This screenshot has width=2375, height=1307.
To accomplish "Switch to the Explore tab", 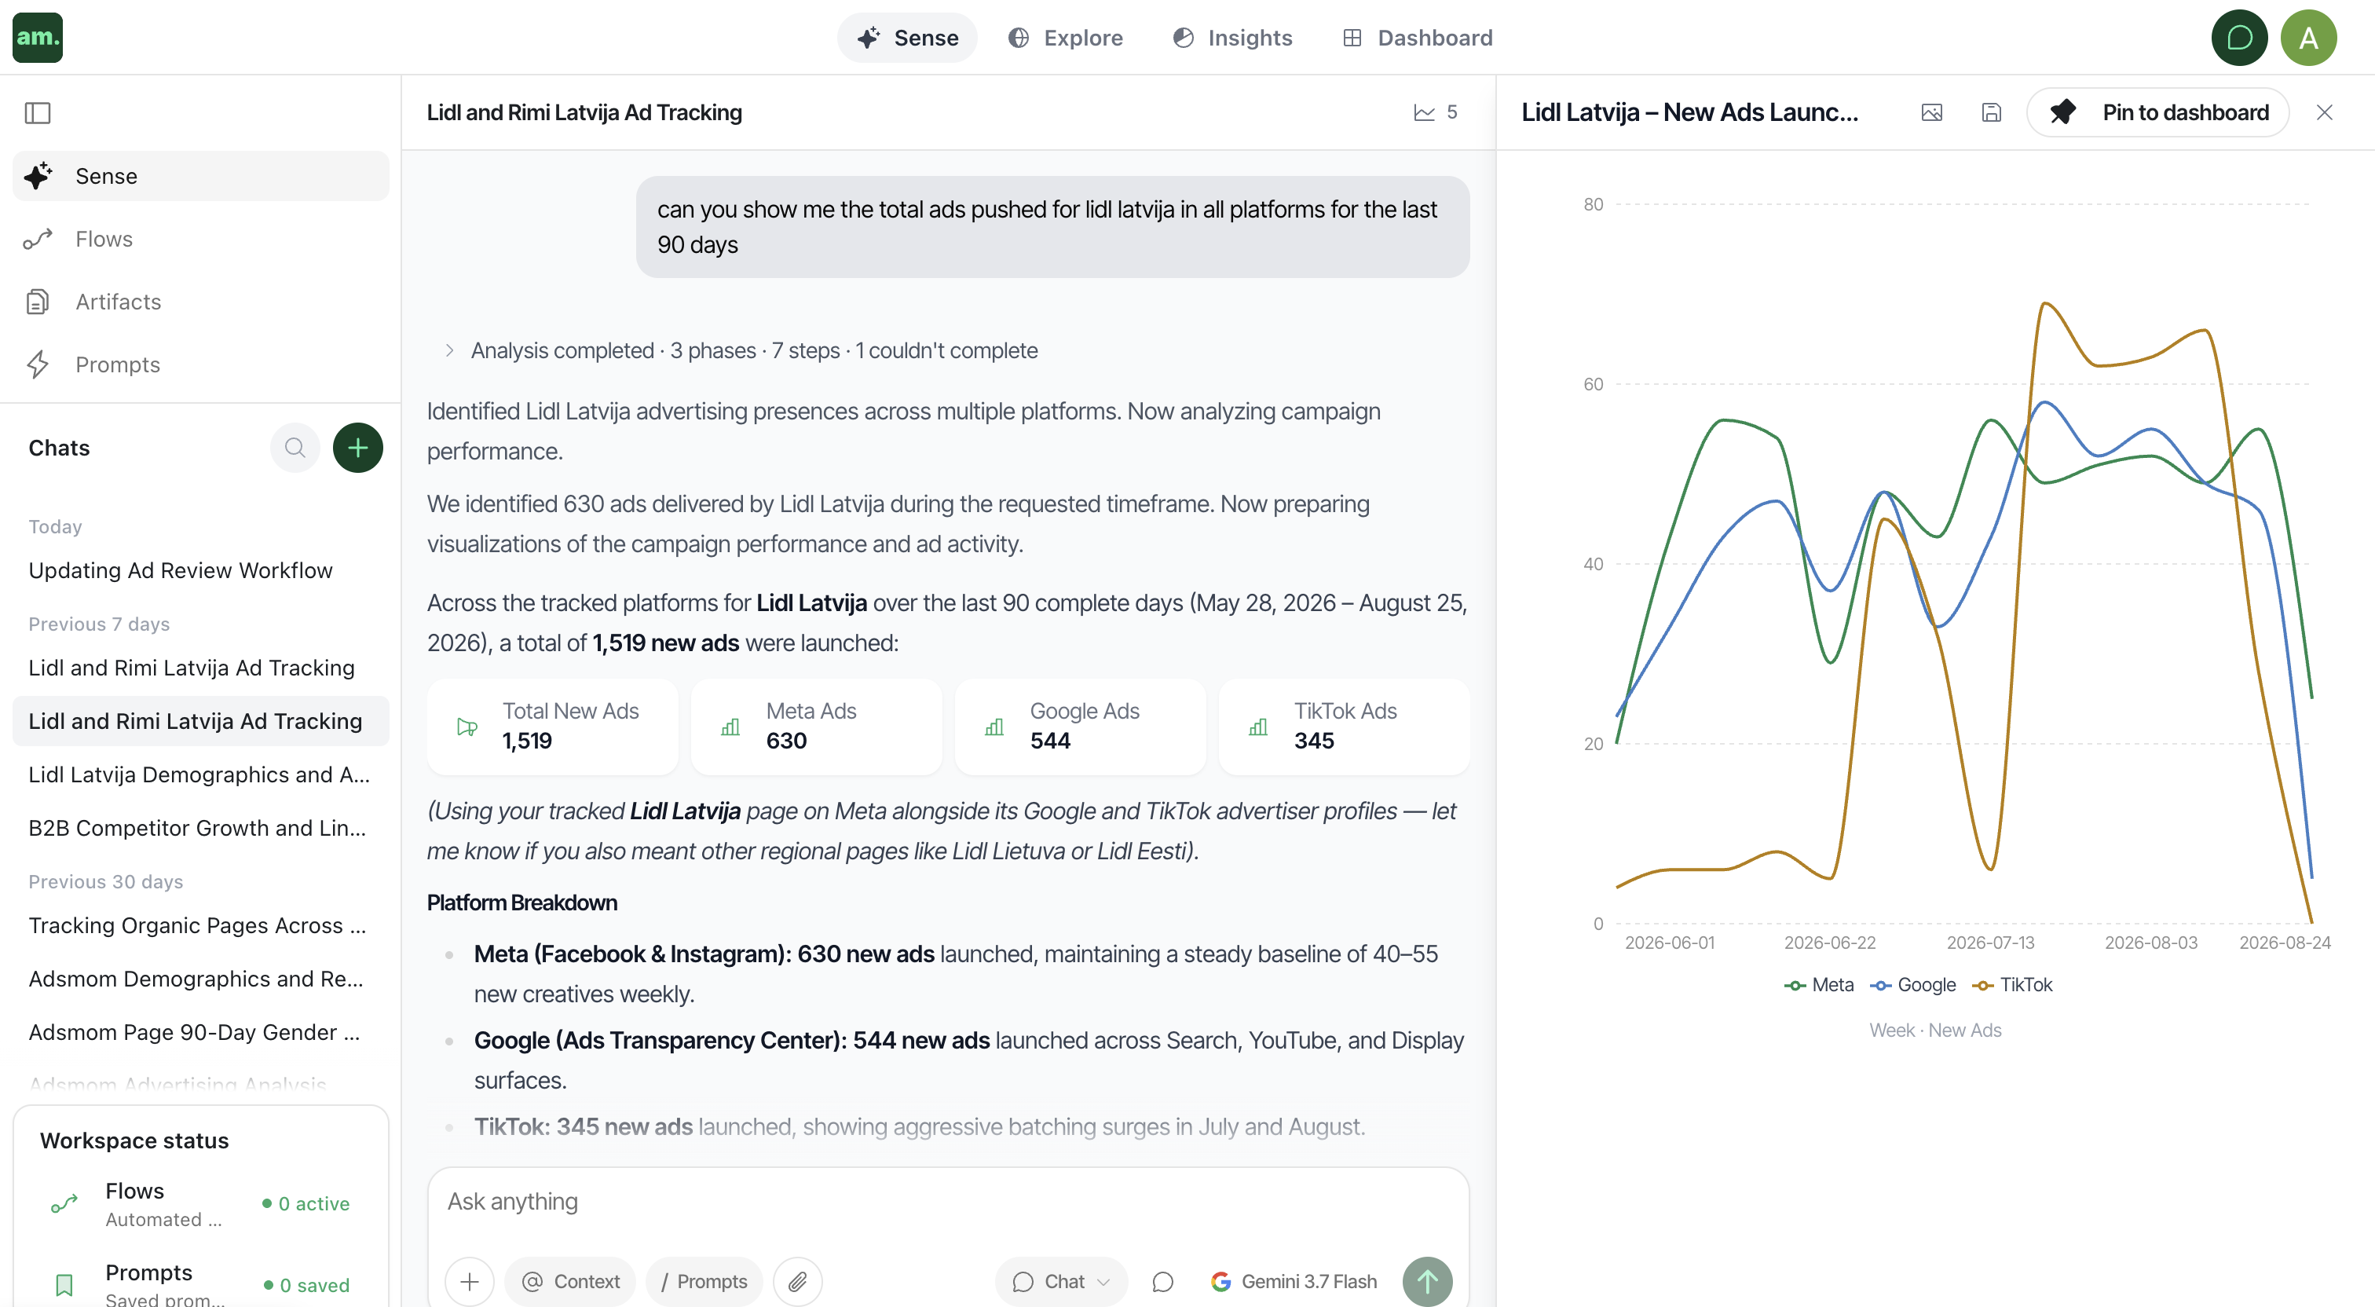I will click(1065, 38).
